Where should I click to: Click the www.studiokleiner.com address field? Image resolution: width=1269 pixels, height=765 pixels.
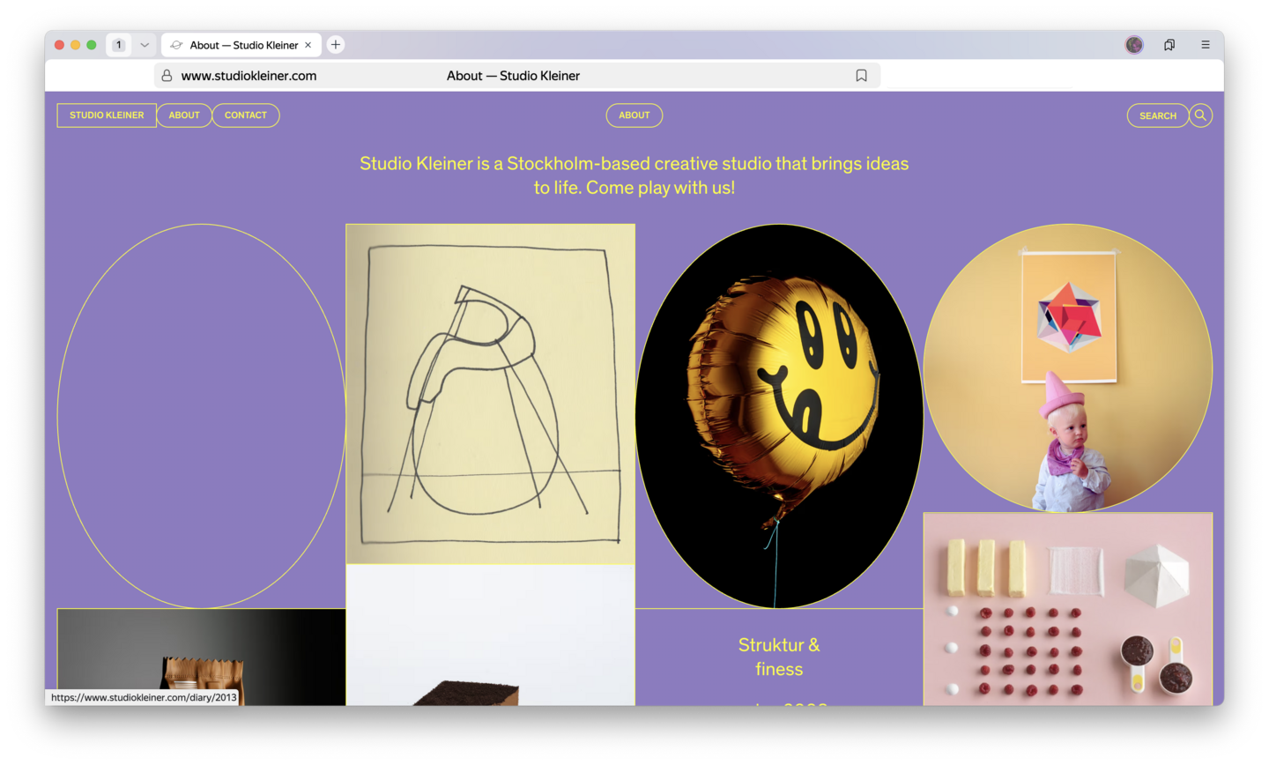[x=517, y=76]
